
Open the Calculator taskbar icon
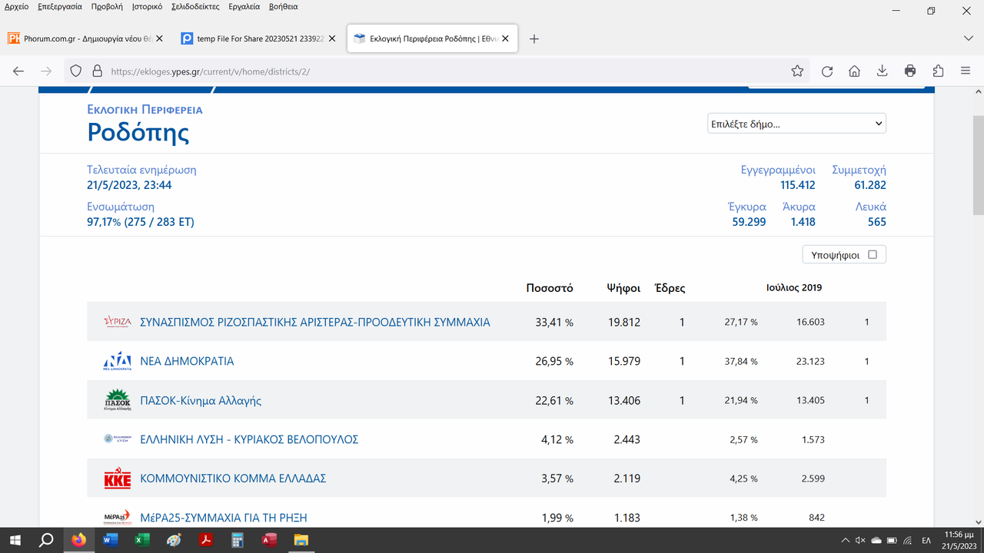tap(237, 540)
